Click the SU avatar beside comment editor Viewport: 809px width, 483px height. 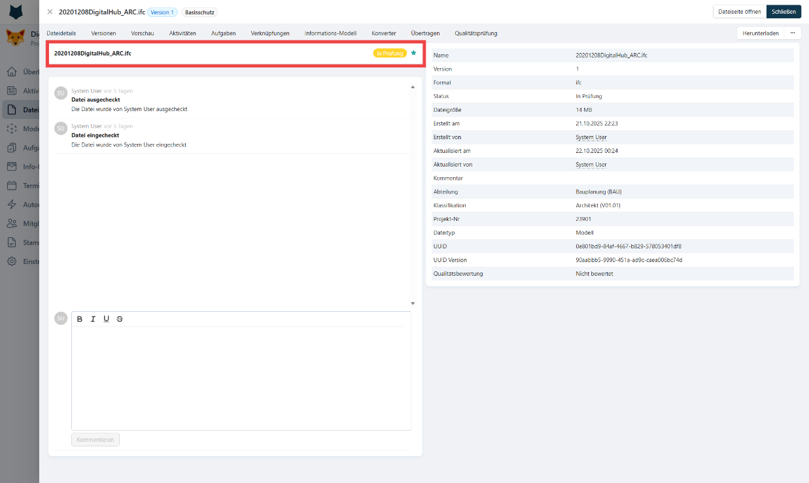coord(61,318)
